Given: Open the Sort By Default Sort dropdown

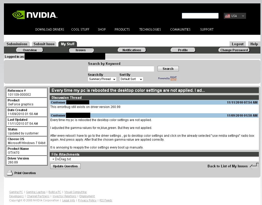Looking at the screenshot, I should (131, 79).
